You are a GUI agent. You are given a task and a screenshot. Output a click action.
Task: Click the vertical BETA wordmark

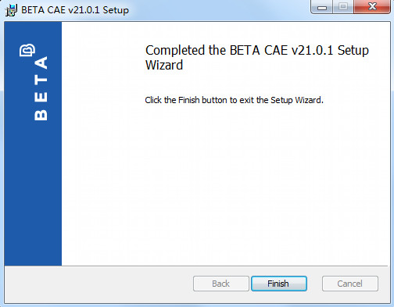click(x=41, y=88)
